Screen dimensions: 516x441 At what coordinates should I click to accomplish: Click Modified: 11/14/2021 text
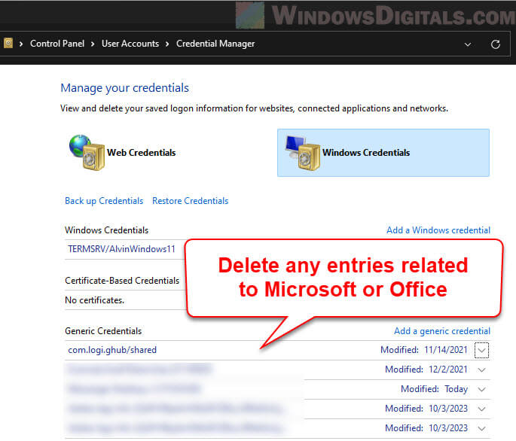coord(424,350)
